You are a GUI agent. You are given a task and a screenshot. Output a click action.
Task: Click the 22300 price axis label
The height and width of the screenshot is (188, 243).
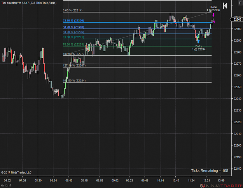pyautogui.click(x=238, y=29)
